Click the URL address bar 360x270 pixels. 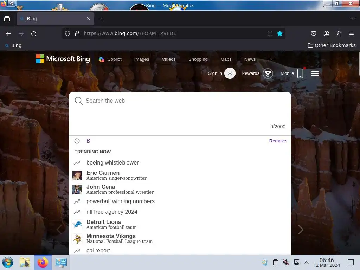(x=174, y=33)
